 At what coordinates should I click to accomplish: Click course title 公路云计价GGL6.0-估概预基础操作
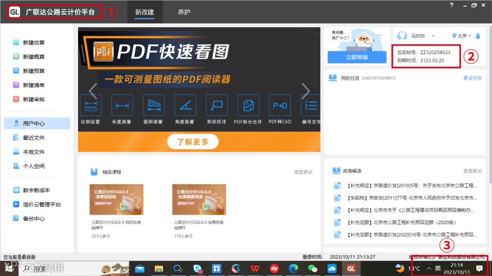pyautogui.click(x=199, y=225)
